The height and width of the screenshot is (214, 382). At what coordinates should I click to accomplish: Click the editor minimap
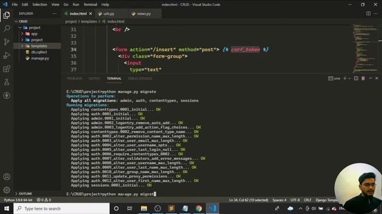point(365,48)
